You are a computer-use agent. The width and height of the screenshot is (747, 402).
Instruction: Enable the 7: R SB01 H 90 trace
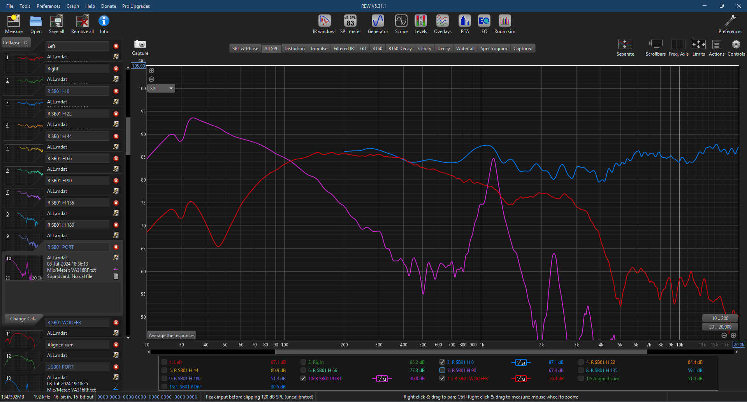pyautogui.click(x=442, y=370)
